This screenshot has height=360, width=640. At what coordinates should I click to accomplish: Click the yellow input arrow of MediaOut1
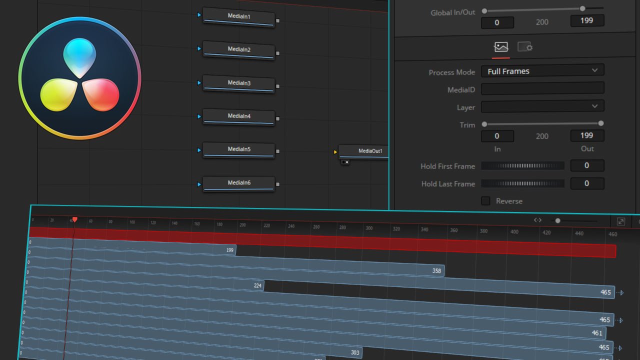click(x=335, y=152)
